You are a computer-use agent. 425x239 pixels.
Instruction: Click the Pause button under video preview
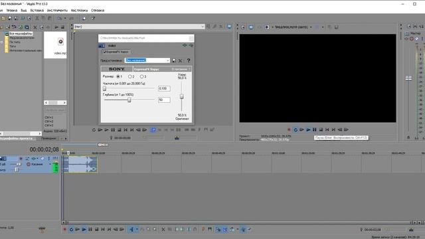click(314, 130)
